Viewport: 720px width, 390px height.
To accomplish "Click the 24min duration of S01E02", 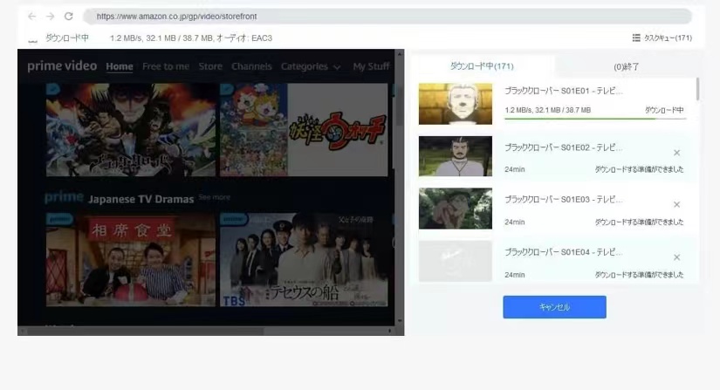I will [514, 169].
